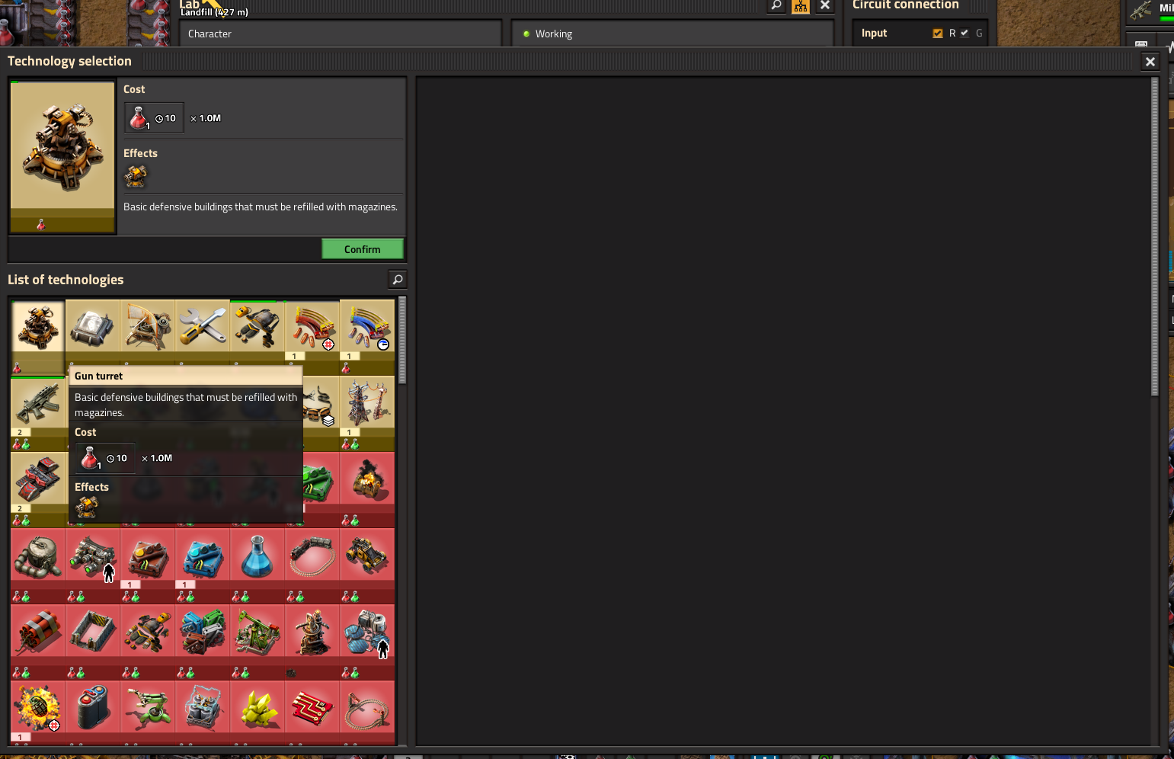Click the Gun turret effect icon under Effects
1174x759 pixels.
[136, 176]
